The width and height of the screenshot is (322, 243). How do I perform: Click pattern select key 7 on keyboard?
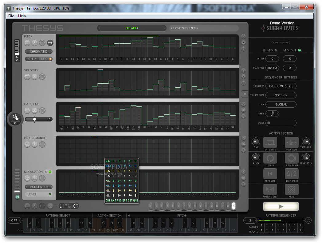point(52,223)
